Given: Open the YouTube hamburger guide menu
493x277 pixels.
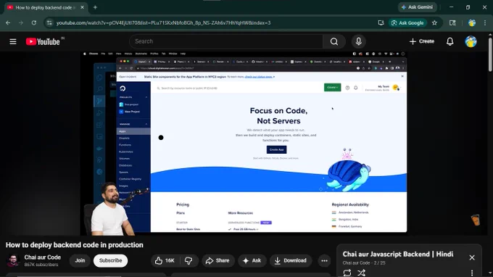Looking at the screenshot, I should (13, 41).
